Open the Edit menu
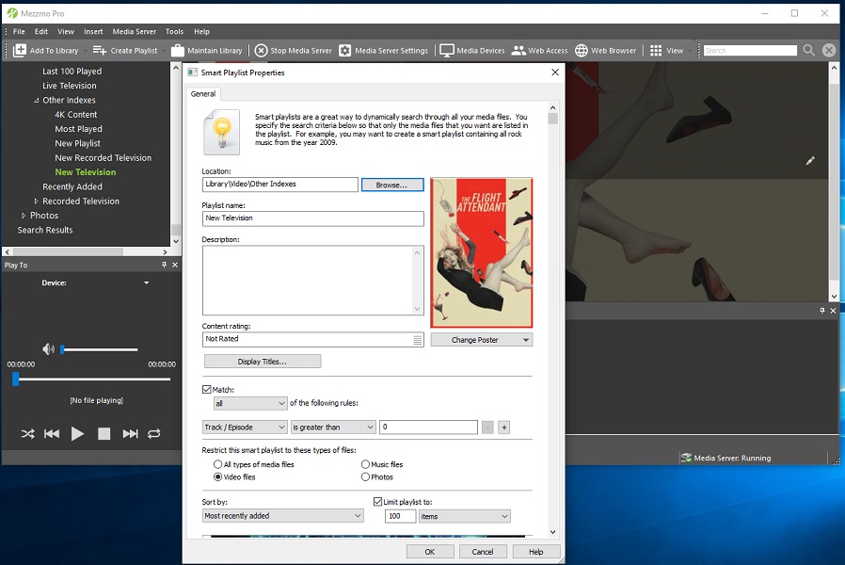The image size is (845, 565). [x=41, y=31]
